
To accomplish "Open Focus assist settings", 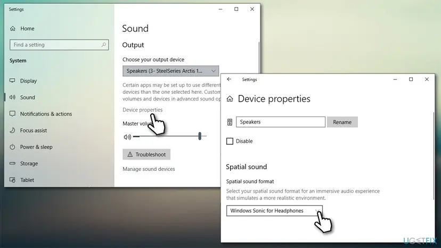I will [x=34, y=130].
